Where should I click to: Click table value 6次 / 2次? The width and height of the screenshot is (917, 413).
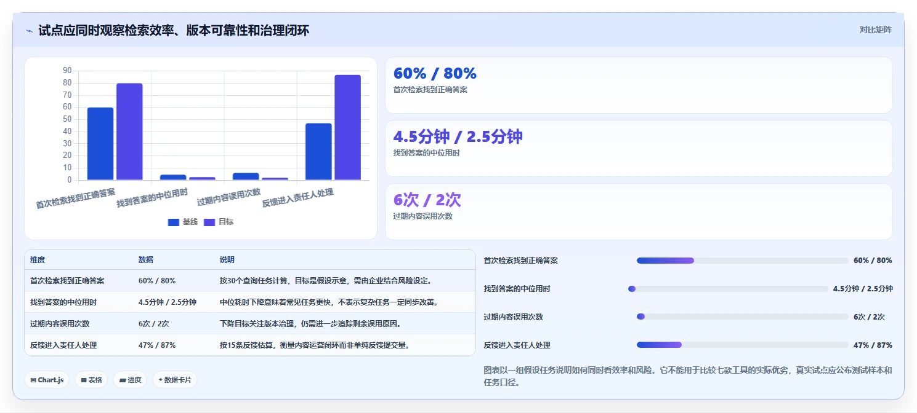point(154,324)
